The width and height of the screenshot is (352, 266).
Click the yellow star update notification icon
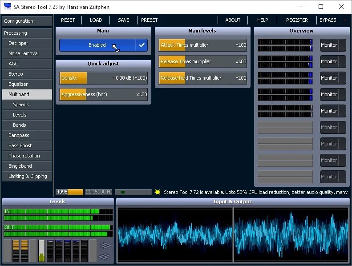158,192
